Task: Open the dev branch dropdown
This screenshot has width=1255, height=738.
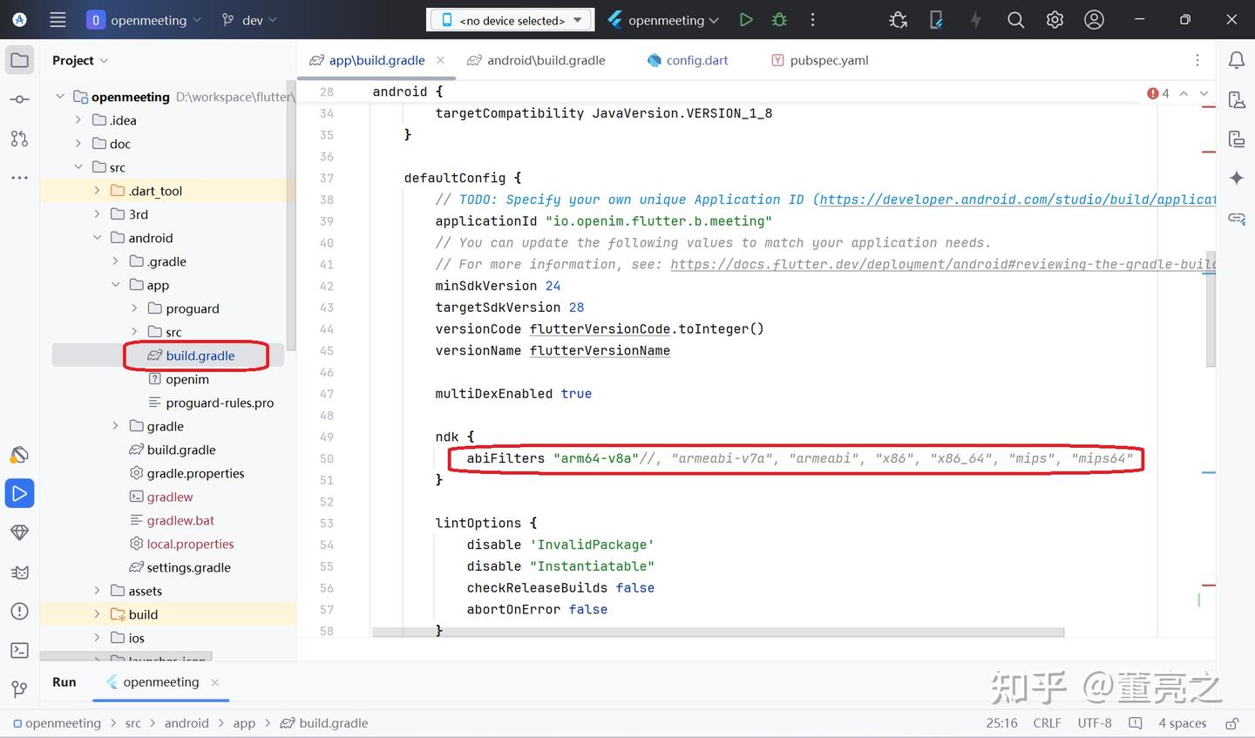Action: coord(249,19)
